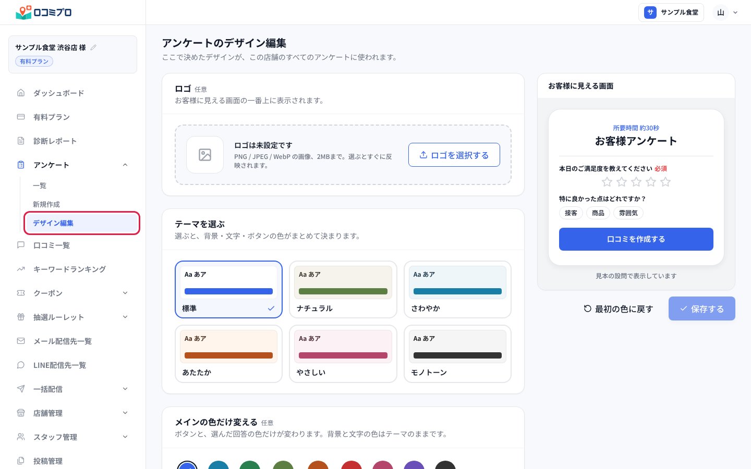Screen dimensions: 751x469
Task: Open the サンプル食堂 store switcher
Action: click(x=671, y=13)
